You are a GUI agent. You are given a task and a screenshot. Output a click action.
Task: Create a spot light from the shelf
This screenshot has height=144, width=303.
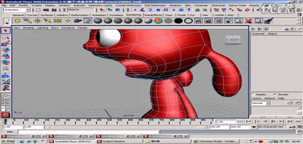(48, 21)
